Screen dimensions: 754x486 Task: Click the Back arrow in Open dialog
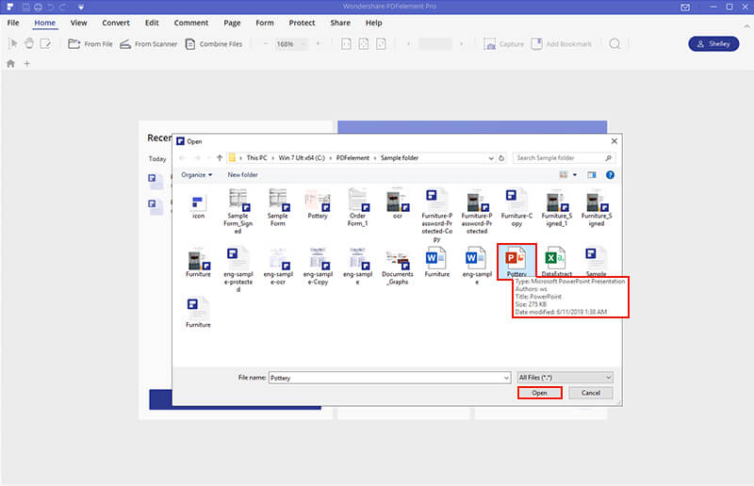point(182,157)
